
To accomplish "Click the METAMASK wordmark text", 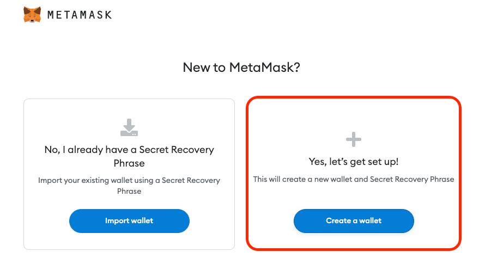I will pos(80,15).
